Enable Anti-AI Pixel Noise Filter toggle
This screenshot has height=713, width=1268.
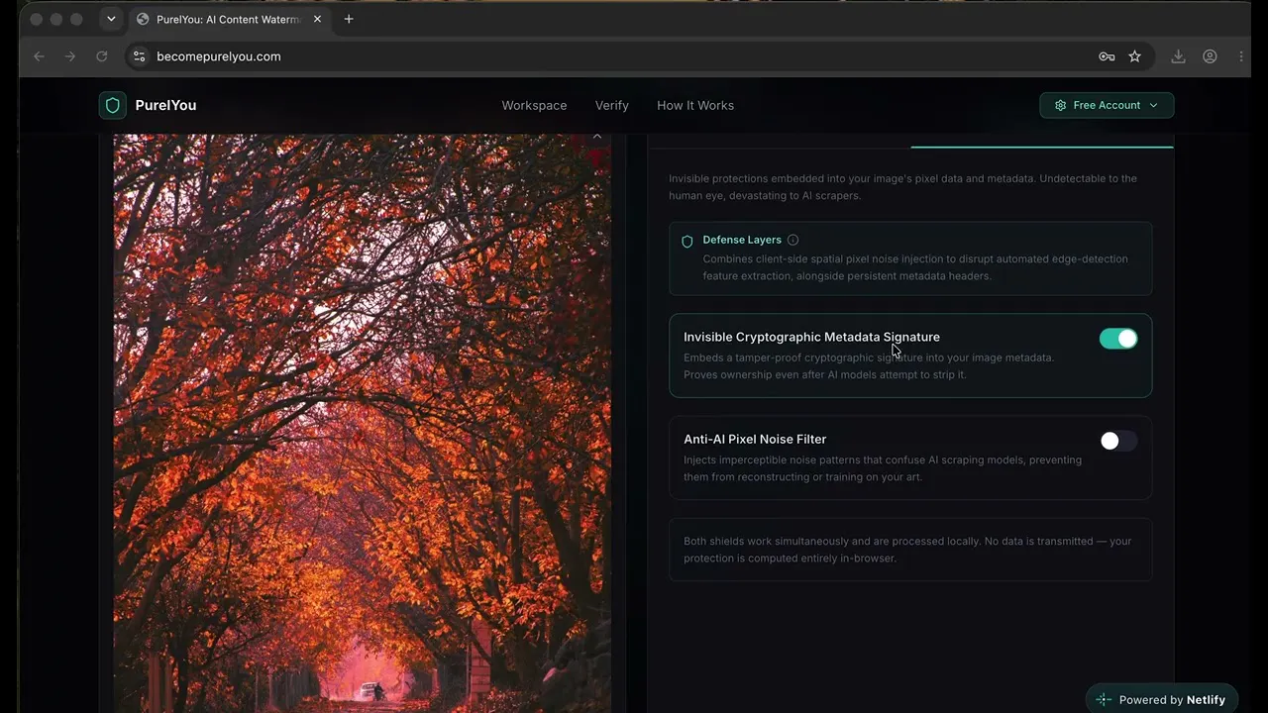1118,441
